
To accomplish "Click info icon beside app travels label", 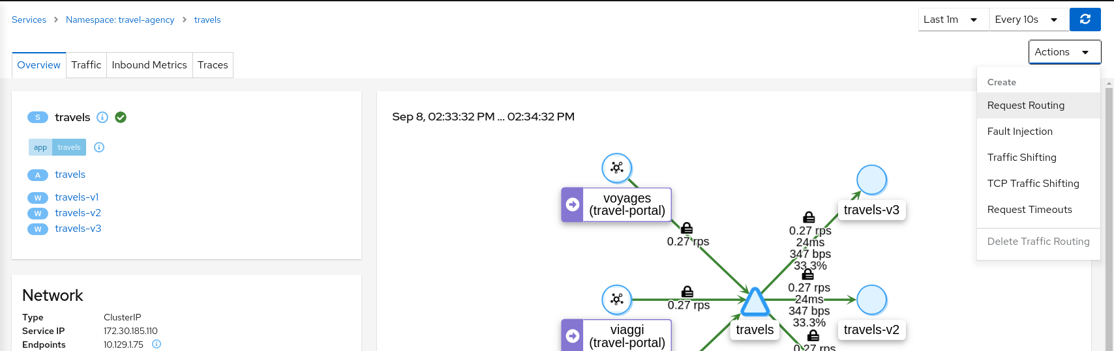I will pyautogui.click(x=99, y=147).
